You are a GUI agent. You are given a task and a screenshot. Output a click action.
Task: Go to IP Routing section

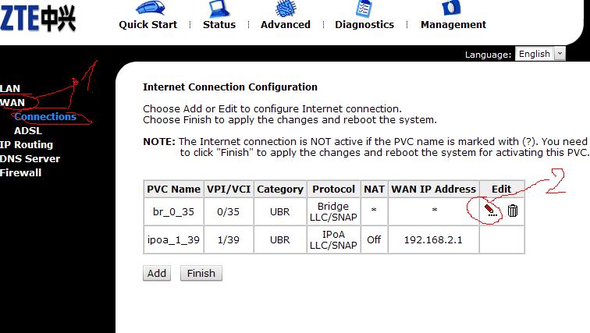click(27, 145)
